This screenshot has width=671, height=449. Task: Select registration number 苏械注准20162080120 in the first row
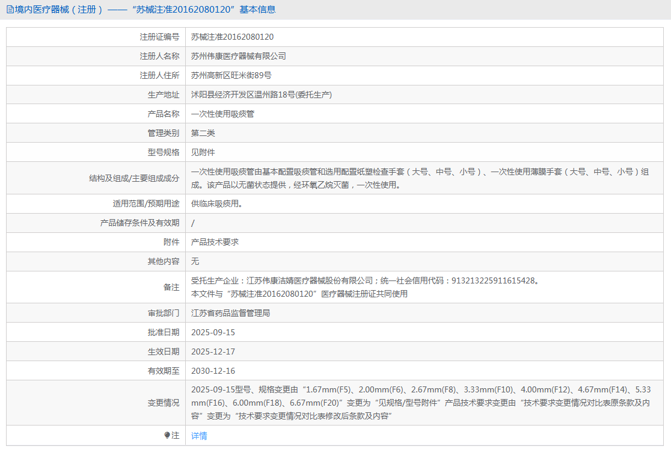232,37
